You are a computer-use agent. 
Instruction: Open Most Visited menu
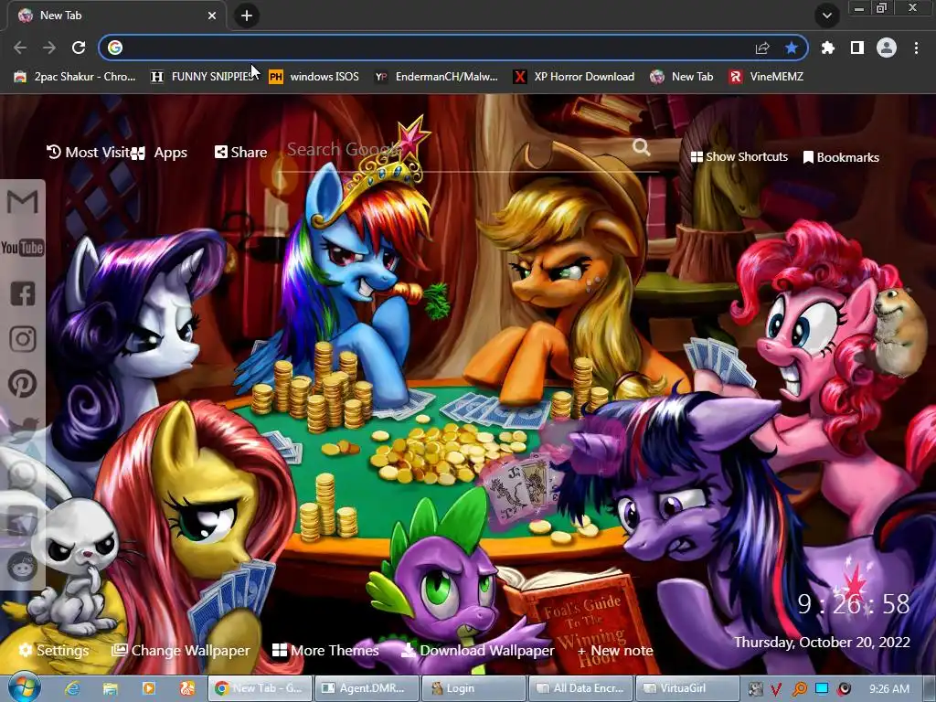pos(89,153)
